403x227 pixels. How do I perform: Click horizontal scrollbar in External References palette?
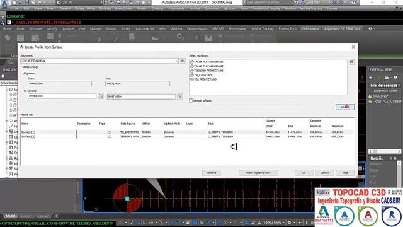click(x=385, y=151)
